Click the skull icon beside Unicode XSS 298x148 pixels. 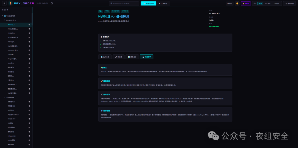click(29, 119)
